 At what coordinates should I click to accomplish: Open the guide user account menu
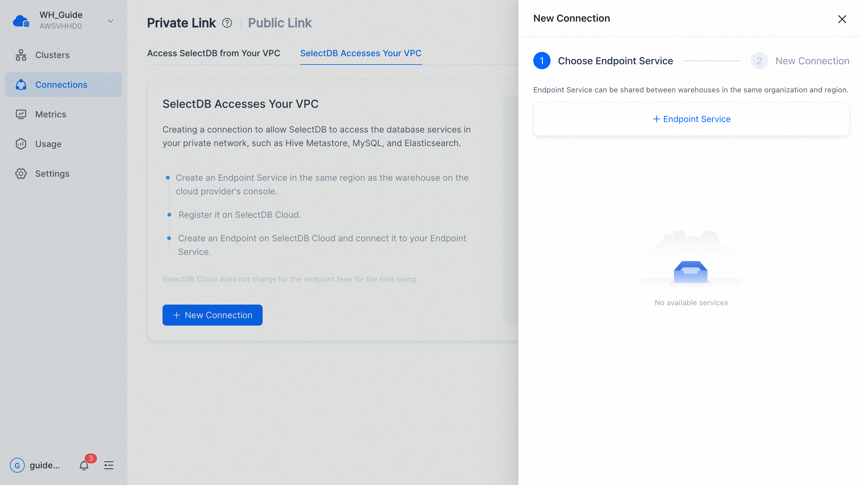pos(44,465)
